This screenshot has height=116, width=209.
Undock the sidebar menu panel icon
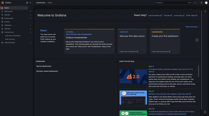tap(27, 3)
